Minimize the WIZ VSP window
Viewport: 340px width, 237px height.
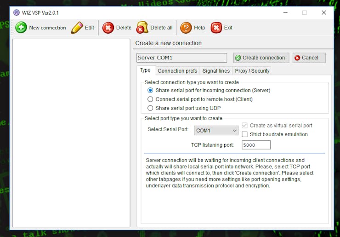click(x=285, y=12)
